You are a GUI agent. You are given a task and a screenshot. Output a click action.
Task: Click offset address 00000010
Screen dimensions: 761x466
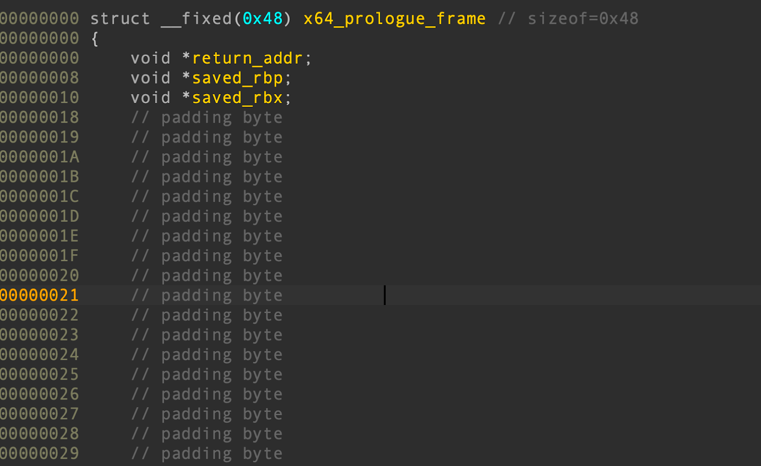point(39,97)
